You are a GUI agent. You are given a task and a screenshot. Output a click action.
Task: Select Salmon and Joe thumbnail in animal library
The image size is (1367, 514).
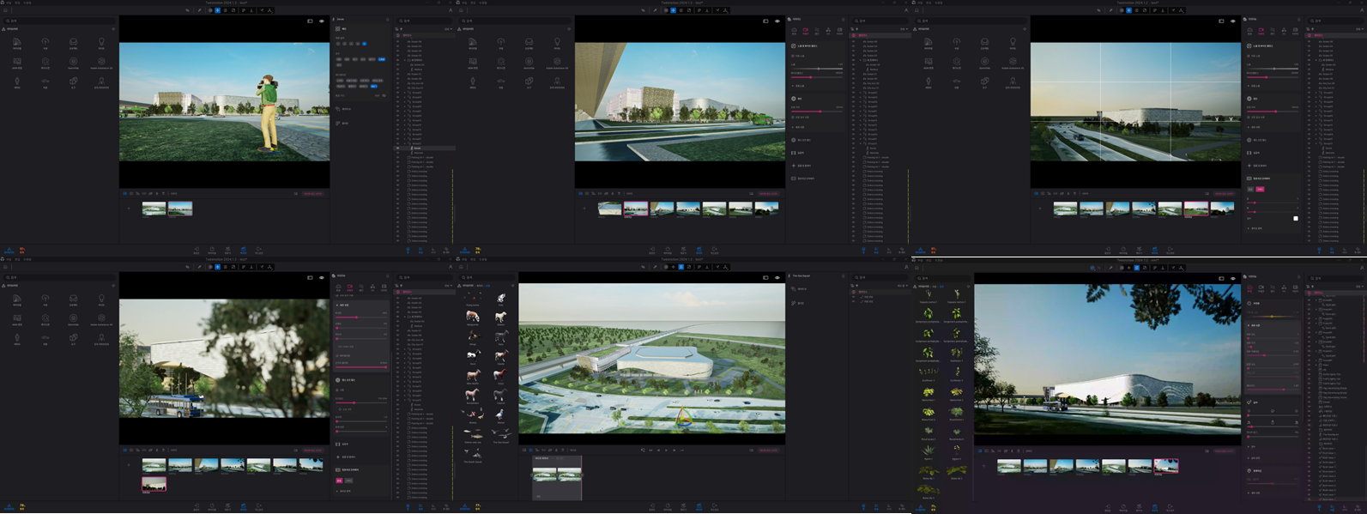point(473,433)
